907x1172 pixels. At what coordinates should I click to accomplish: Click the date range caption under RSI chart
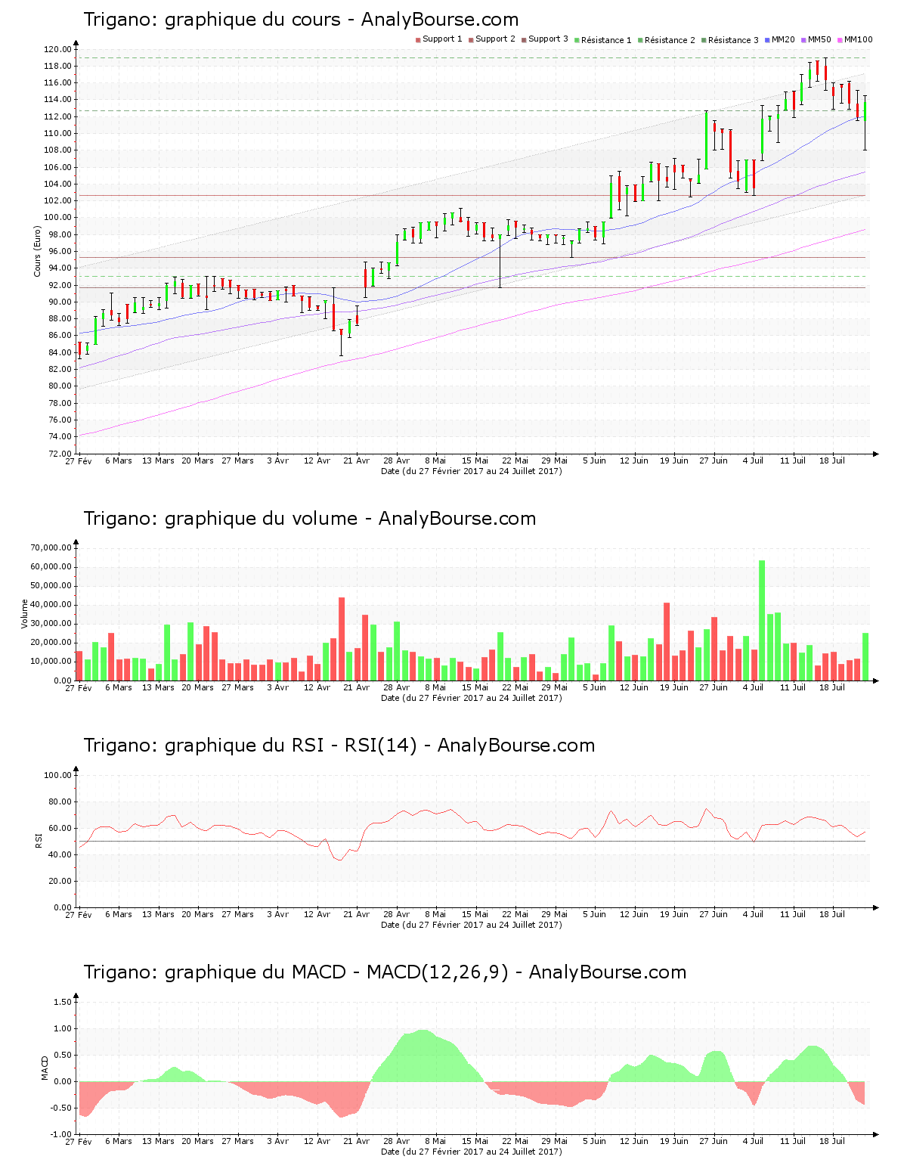pos(471,925)
